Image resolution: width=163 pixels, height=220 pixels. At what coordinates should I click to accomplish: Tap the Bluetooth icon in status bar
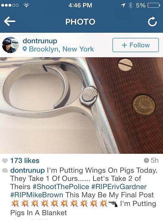(131, 5)
